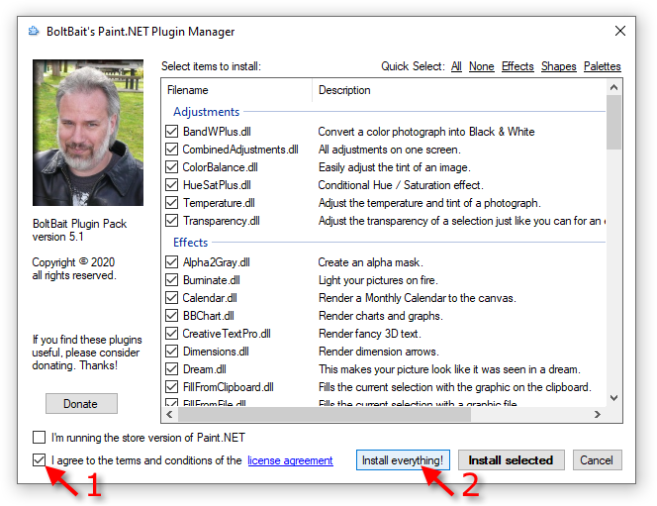
Task: Click 'Light your pictures on fire.' description
Action: point(378,280)
